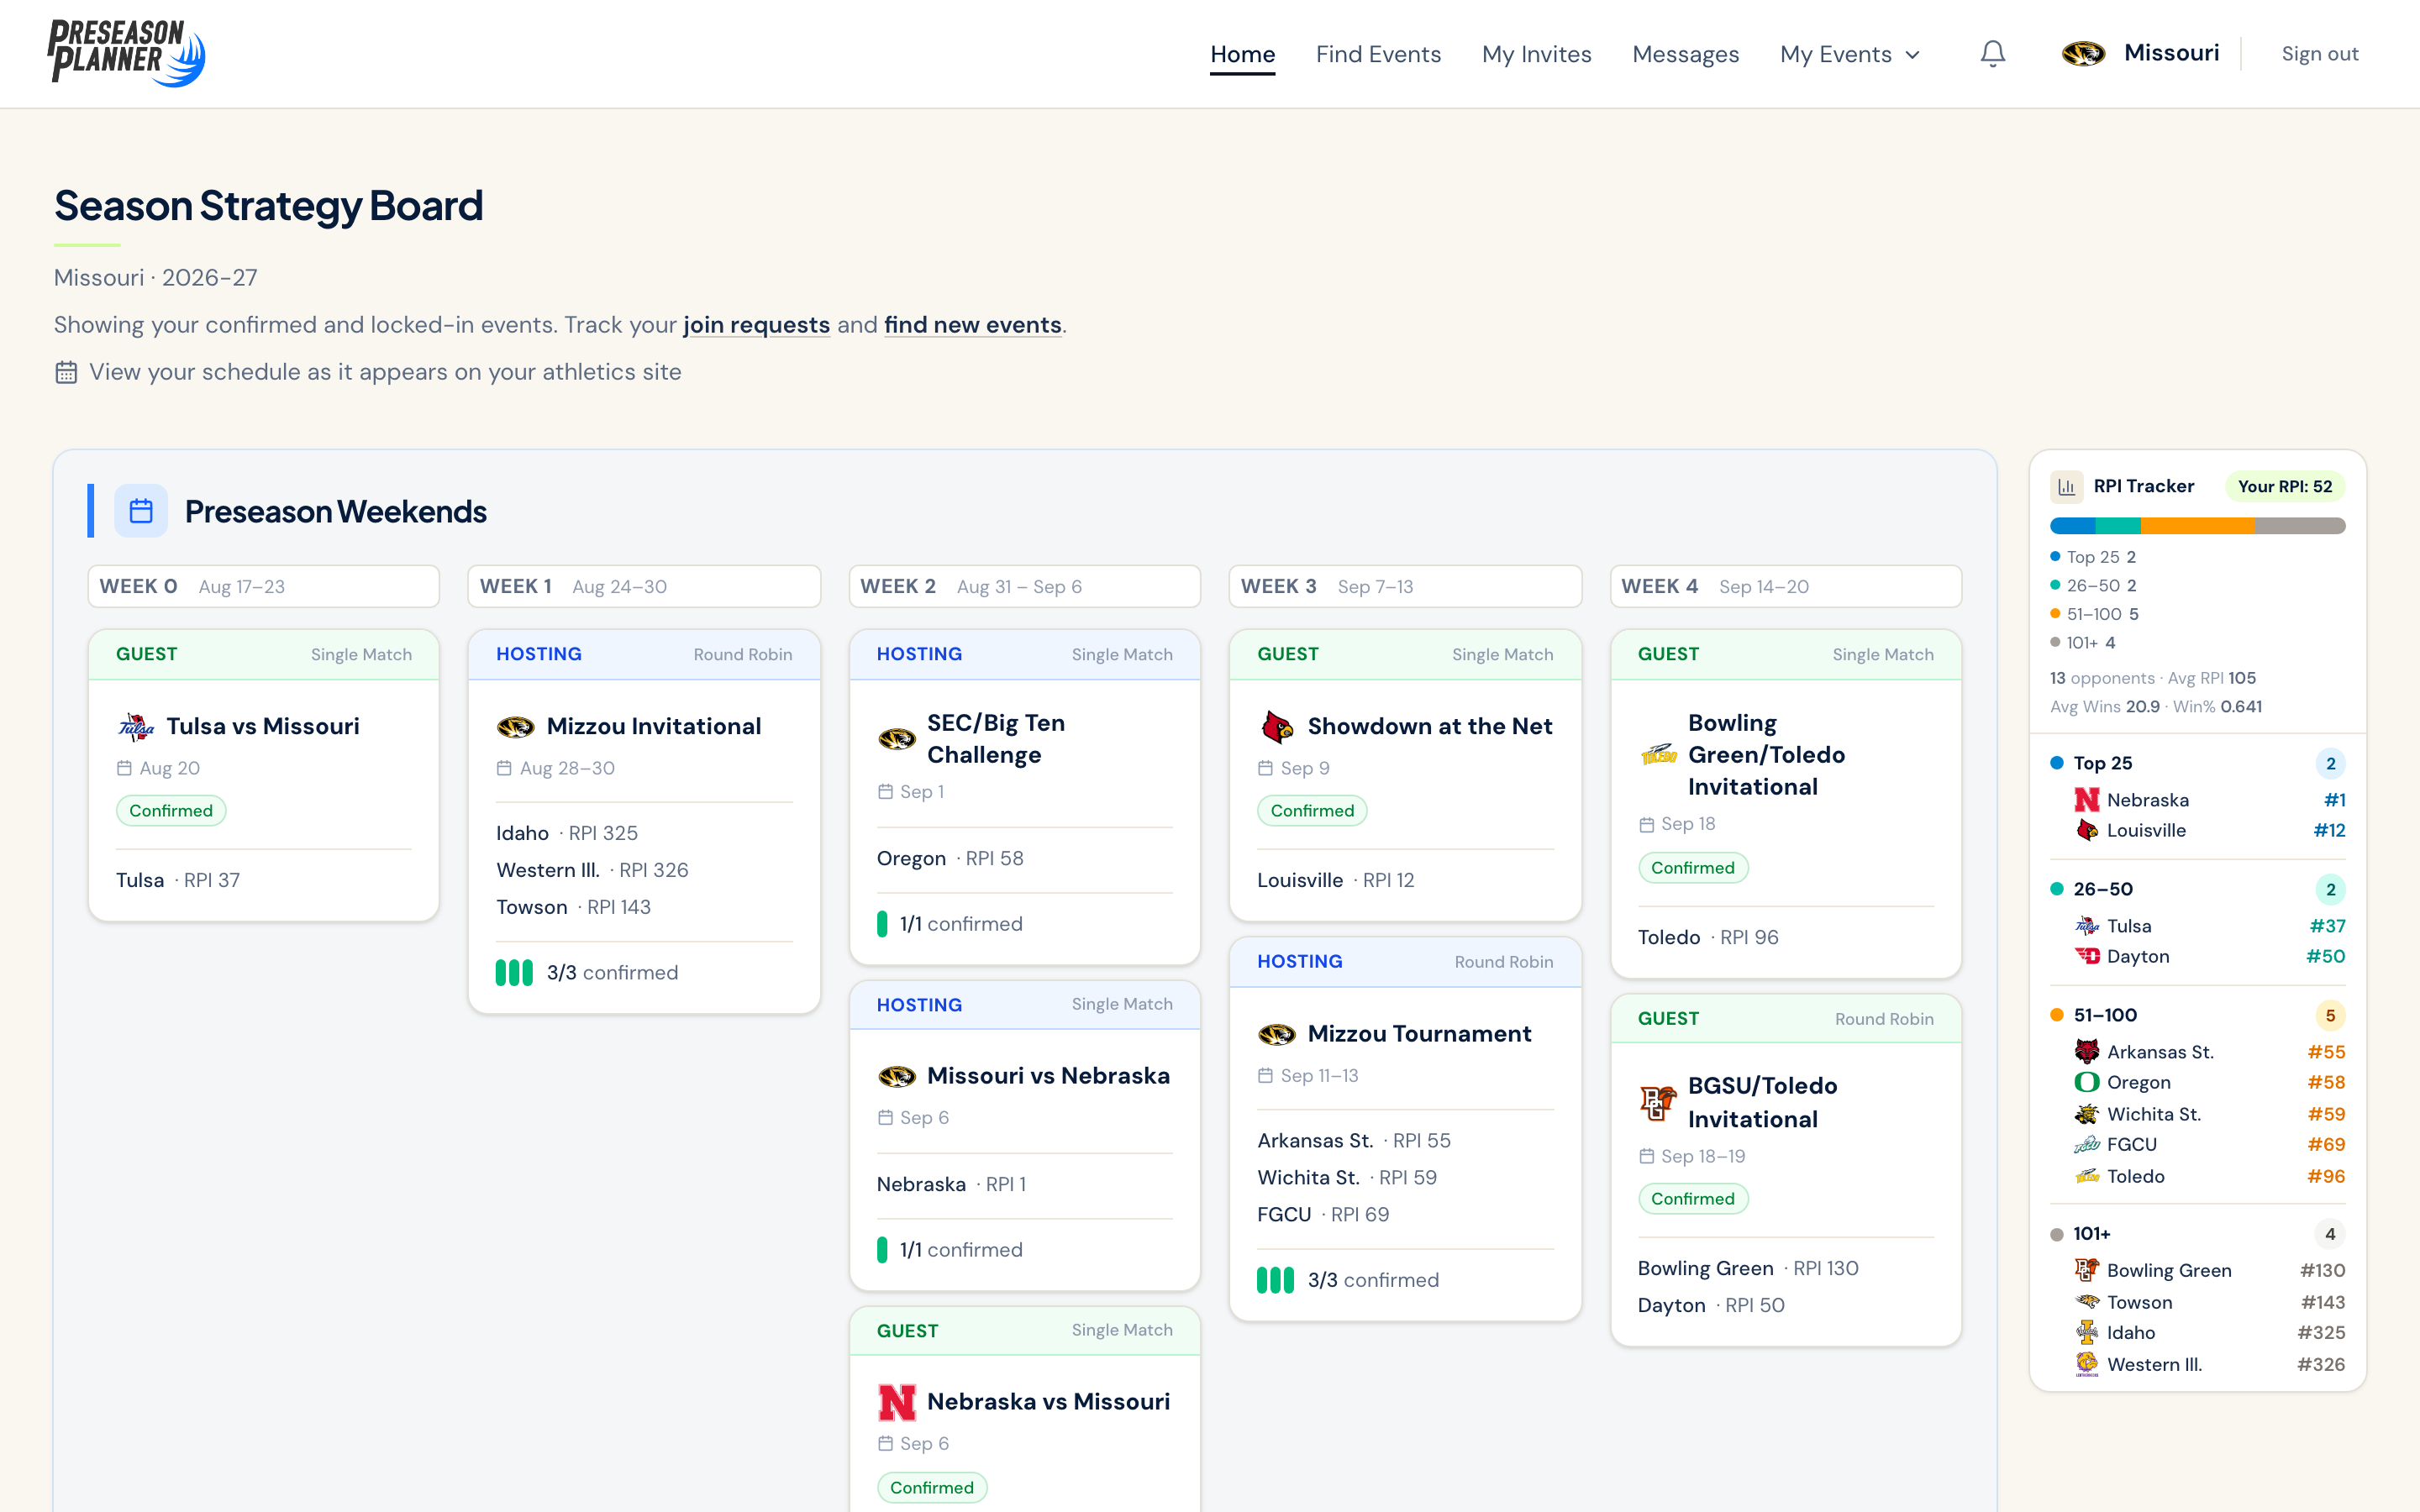Image resolution: width=2420 pixels, height=1512 pixels.
Task: Click the BGSU logo on BGSU/Toledo Invitational card
Action: point(1658,1102)
